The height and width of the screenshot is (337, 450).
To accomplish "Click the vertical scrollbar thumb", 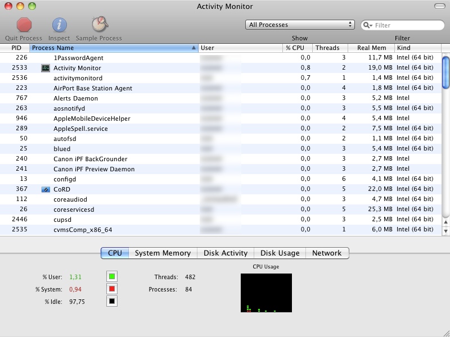I will coord(445,73).
